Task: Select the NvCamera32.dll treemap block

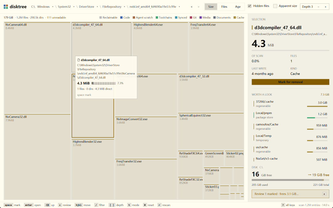Action: 37,157
